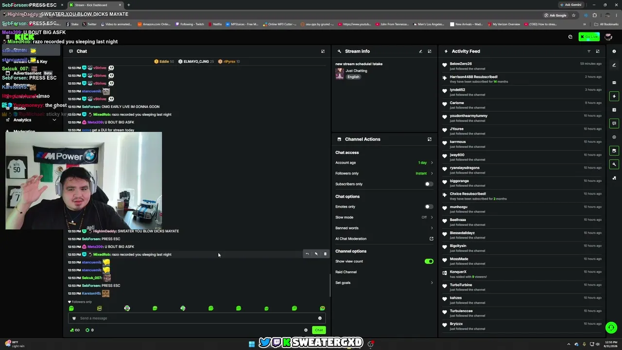Open the hamburger menu beside Kick logo

coord(7,37)
